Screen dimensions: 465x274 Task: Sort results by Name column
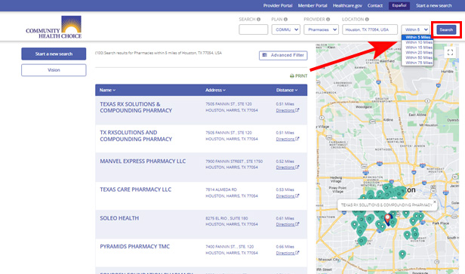tap(107, 90)
